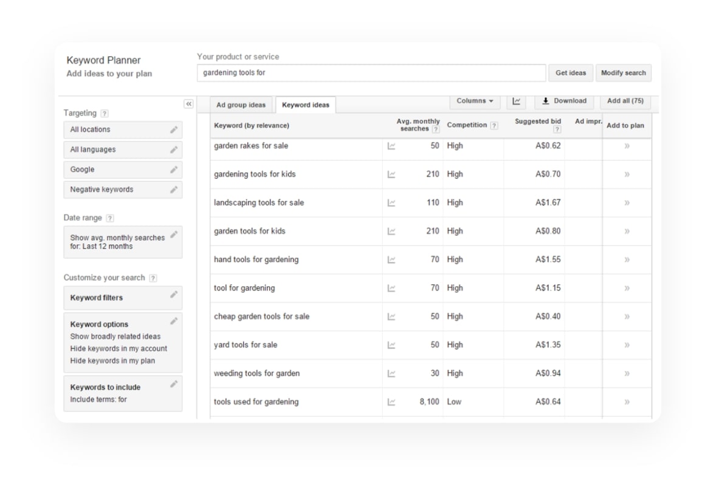Image resolution: width=716 pixels, height=490 pixels.
Task: Click Add all (75) button
Action: [625, 101]
